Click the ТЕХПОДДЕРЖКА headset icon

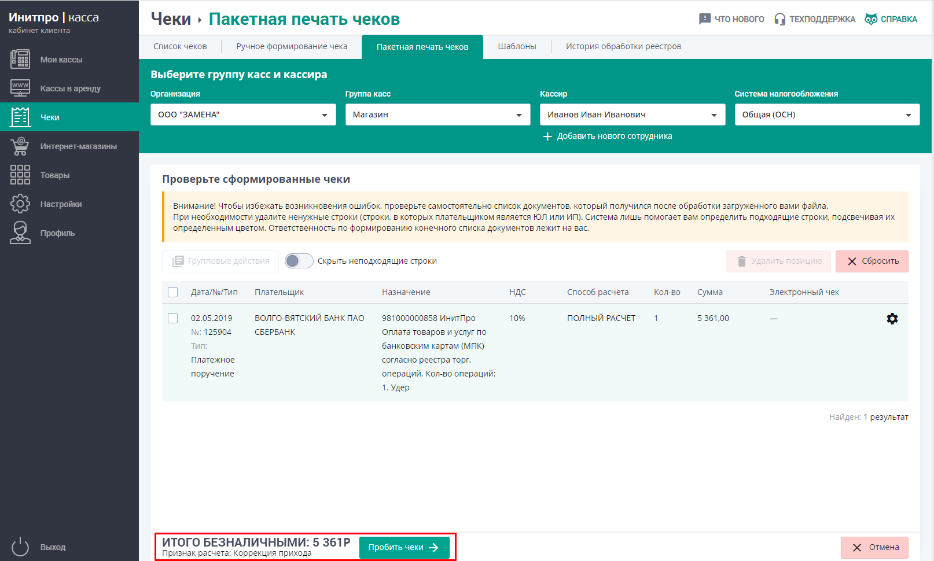coord(780,19)
